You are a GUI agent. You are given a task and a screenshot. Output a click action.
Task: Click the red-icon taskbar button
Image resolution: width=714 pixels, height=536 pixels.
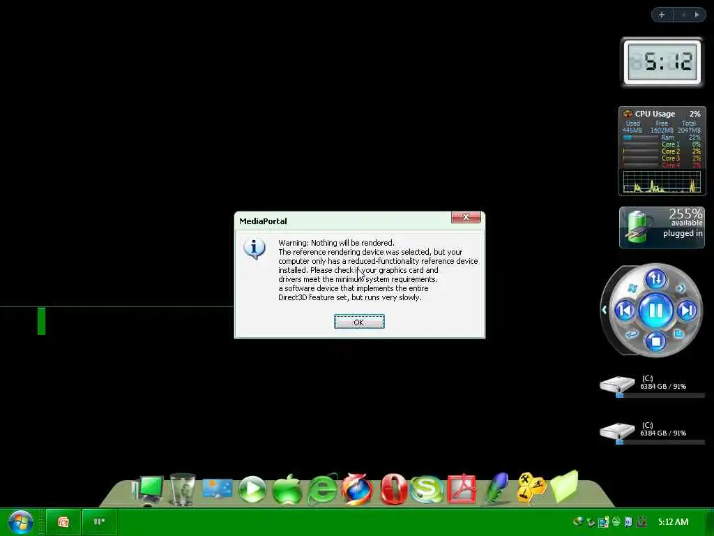click(x=63, y=522)
